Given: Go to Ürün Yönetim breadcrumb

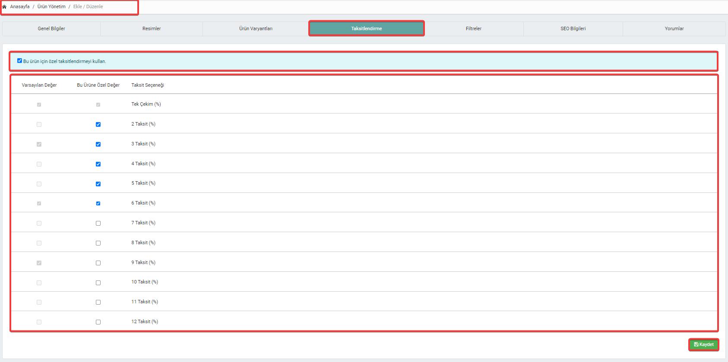Looking at the screenshot, I should pyautogui.click(x=51, y=7).
